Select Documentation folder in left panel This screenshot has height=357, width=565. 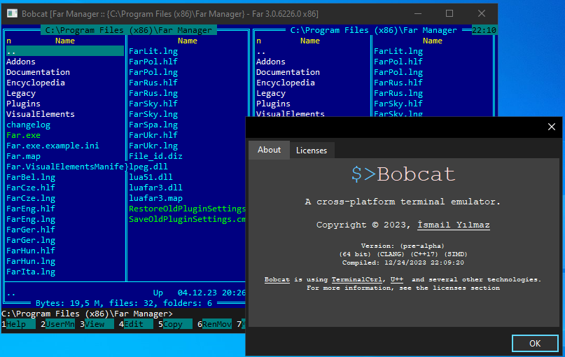pyautogui.click(x=38, y=72)
